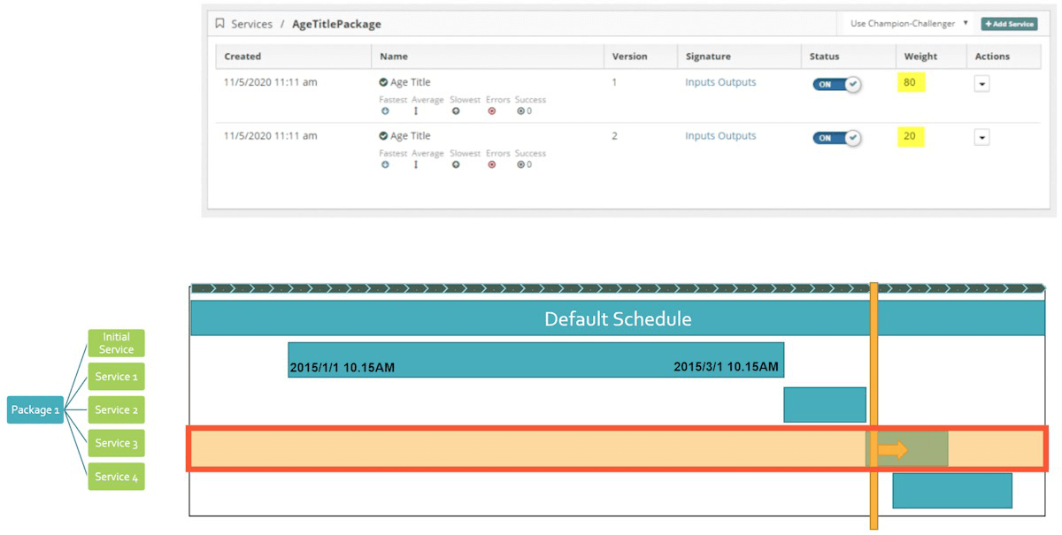Click version number 1 cell

tap(614, 82)
